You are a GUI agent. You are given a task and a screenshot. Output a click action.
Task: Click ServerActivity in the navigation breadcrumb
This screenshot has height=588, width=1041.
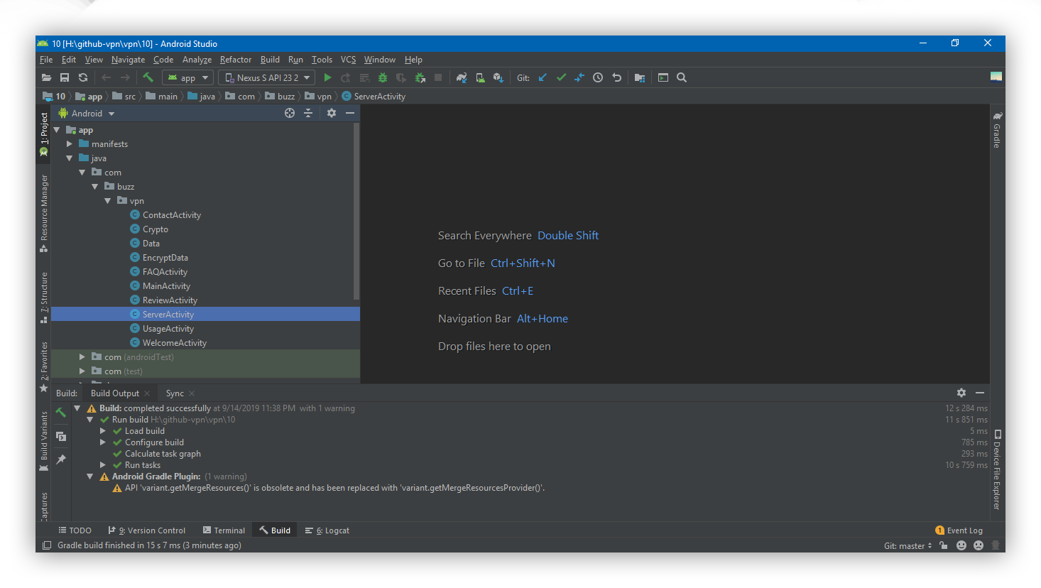374,97
